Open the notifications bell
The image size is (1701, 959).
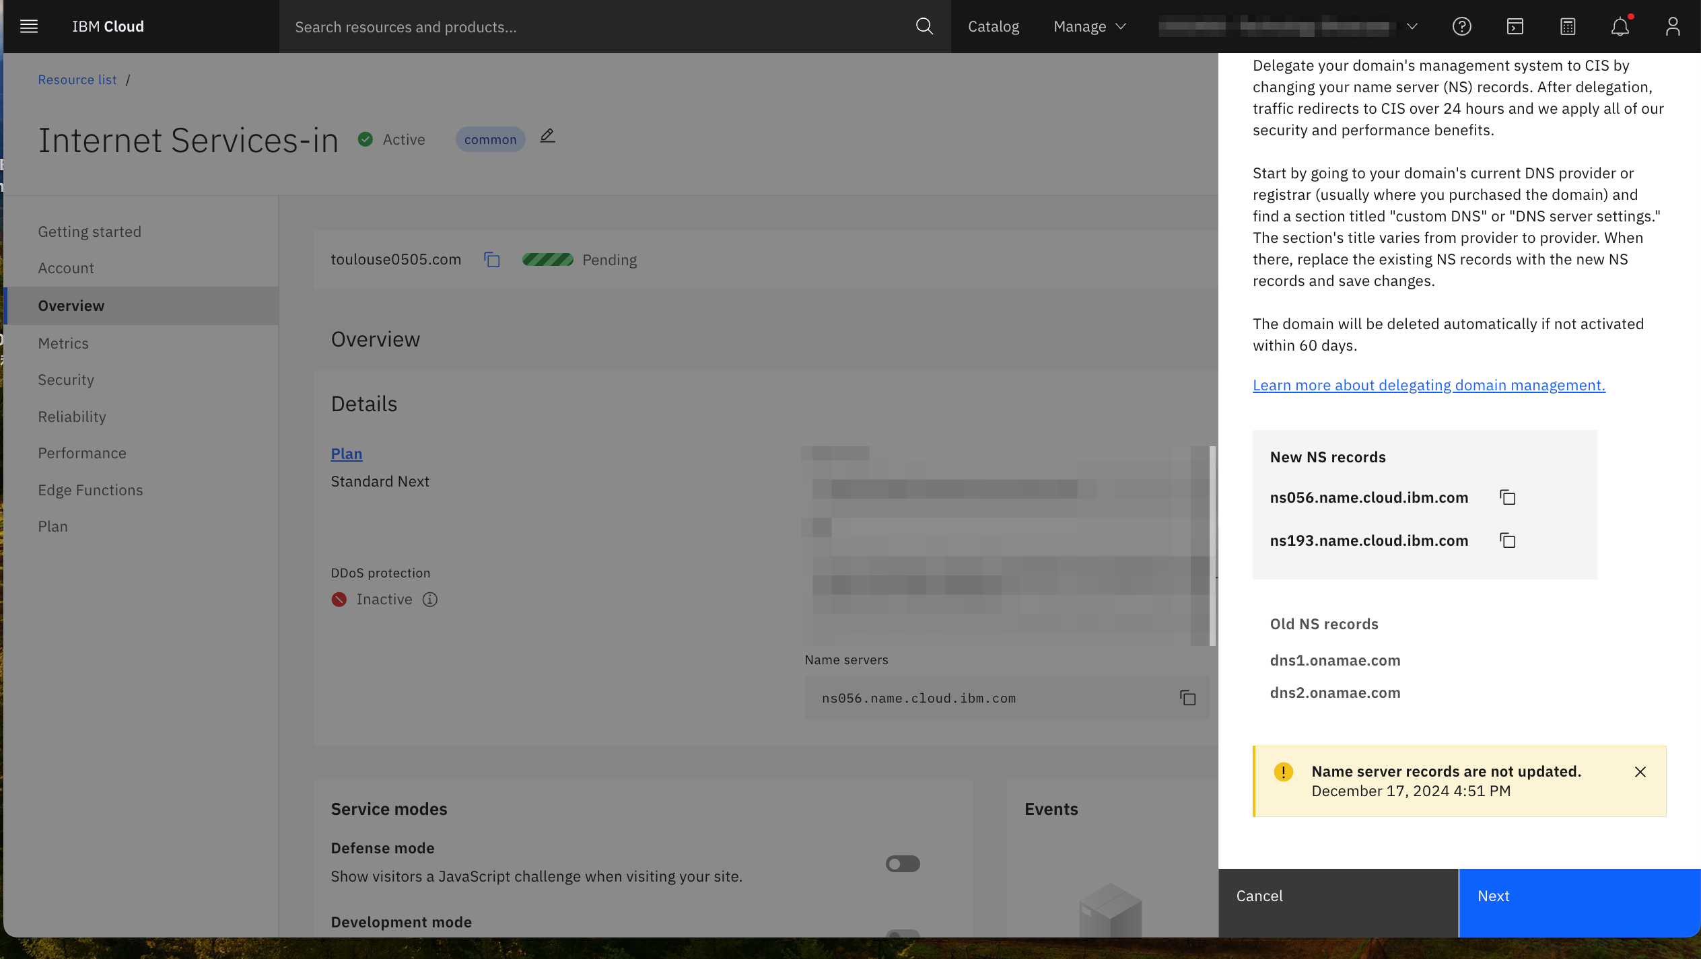click(x=1620, y=26)
